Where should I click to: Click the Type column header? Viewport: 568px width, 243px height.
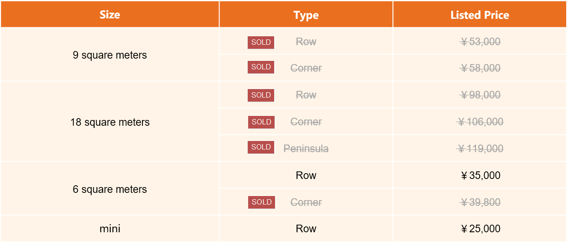pyautogui.click(x=306, y=14)
